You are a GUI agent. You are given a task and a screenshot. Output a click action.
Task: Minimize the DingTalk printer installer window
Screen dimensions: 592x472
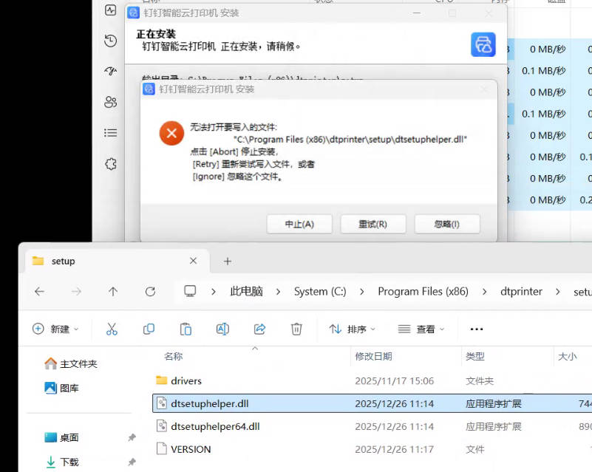(x=416, y=13)
